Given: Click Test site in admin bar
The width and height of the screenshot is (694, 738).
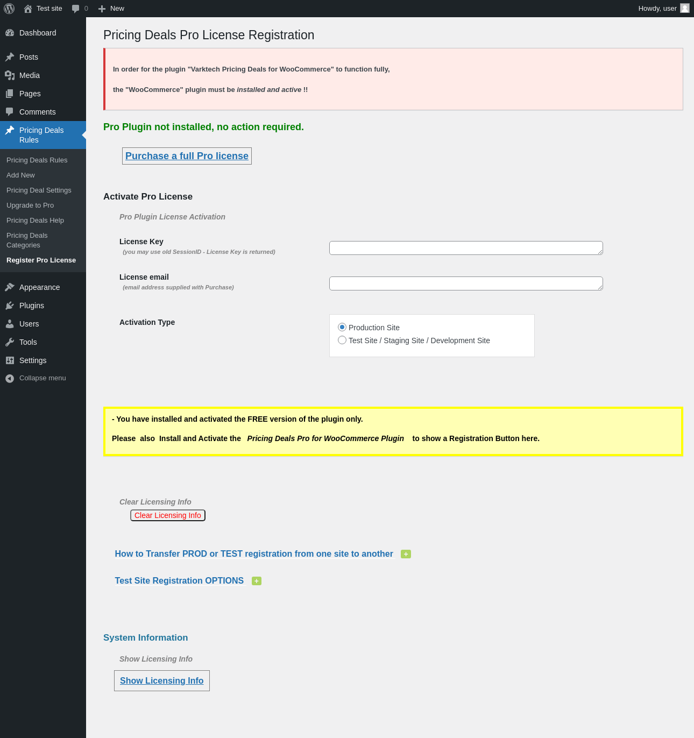Looking at the screenshot, I should [x=49, y=9].
